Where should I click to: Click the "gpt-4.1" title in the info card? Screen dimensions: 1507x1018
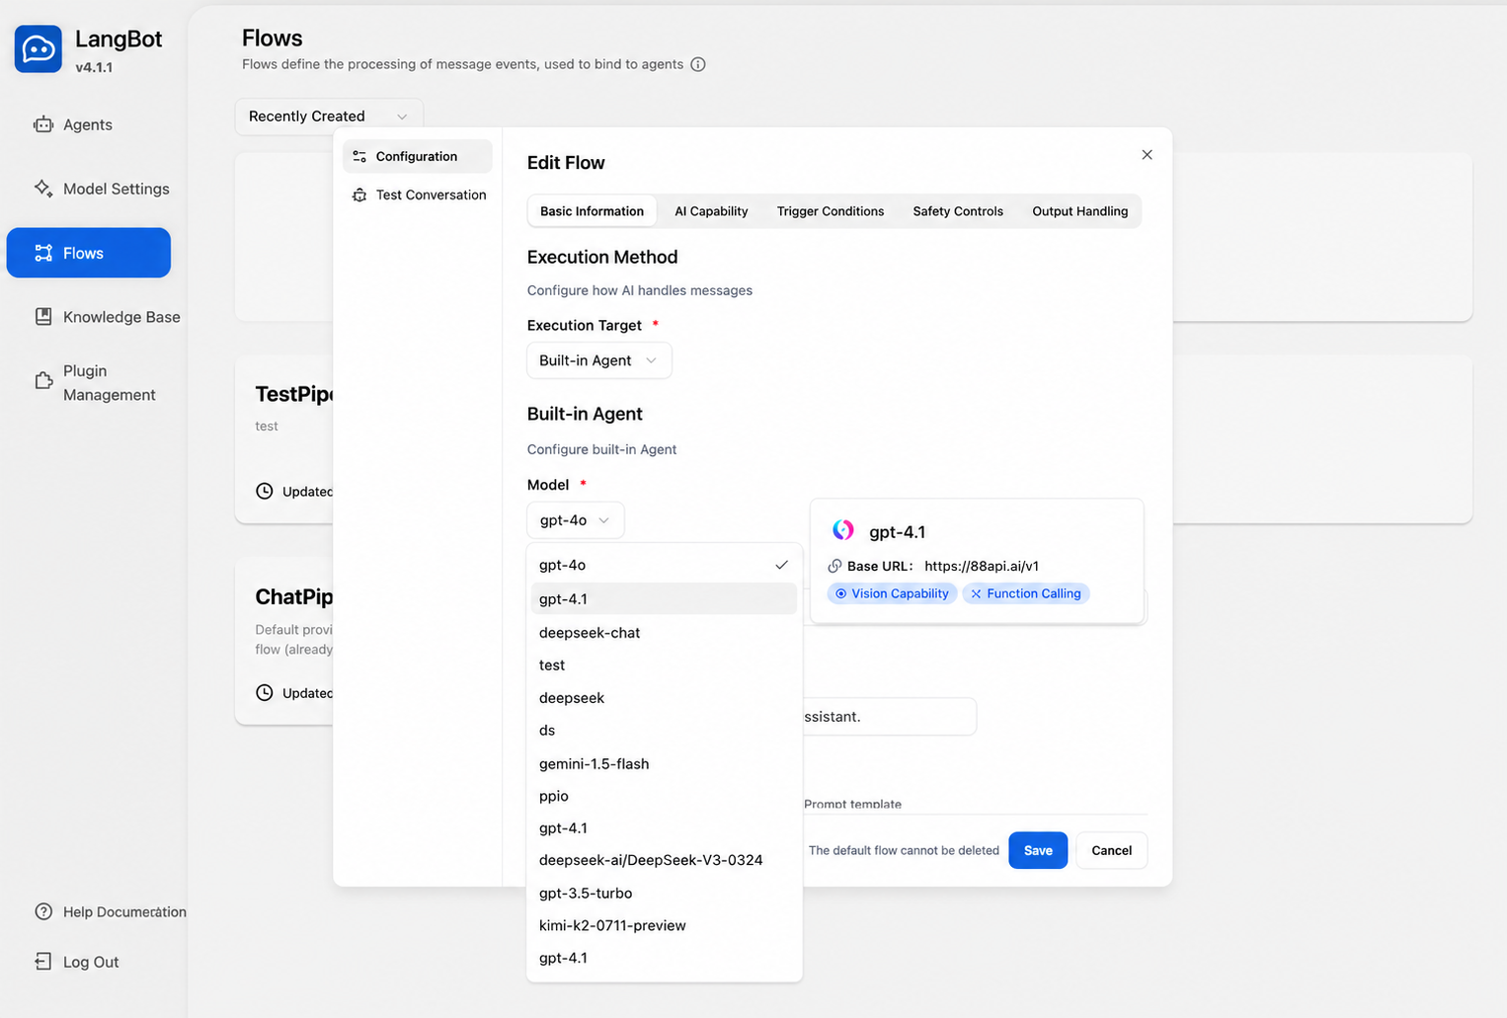pyautogui.click(x=897, y=531)
